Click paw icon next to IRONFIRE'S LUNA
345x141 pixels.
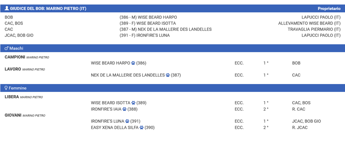127,121
